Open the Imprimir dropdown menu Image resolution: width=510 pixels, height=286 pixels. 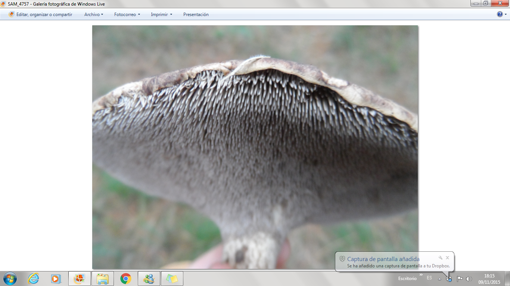[x=161, y=15]
